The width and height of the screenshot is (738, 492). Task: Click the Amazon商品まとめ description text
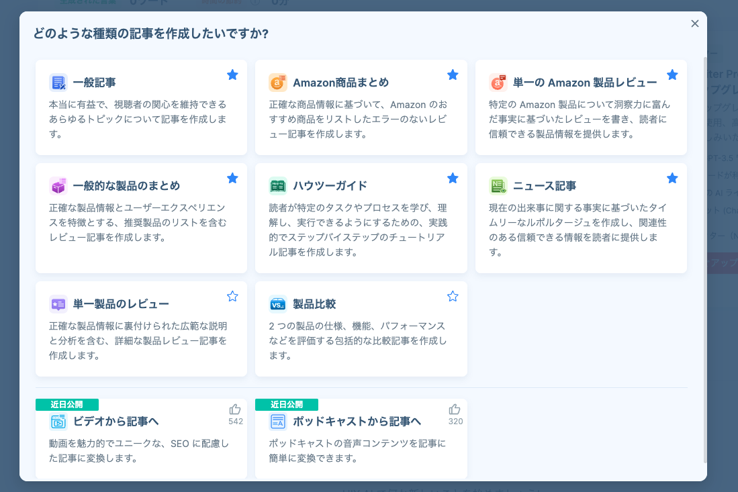coord(358,119)
